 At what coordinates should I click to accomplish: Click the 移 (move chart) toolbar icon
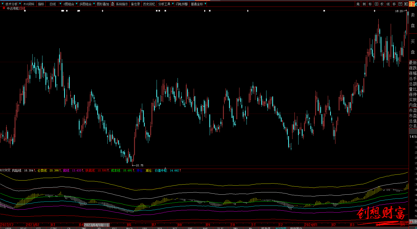point(394,4)
